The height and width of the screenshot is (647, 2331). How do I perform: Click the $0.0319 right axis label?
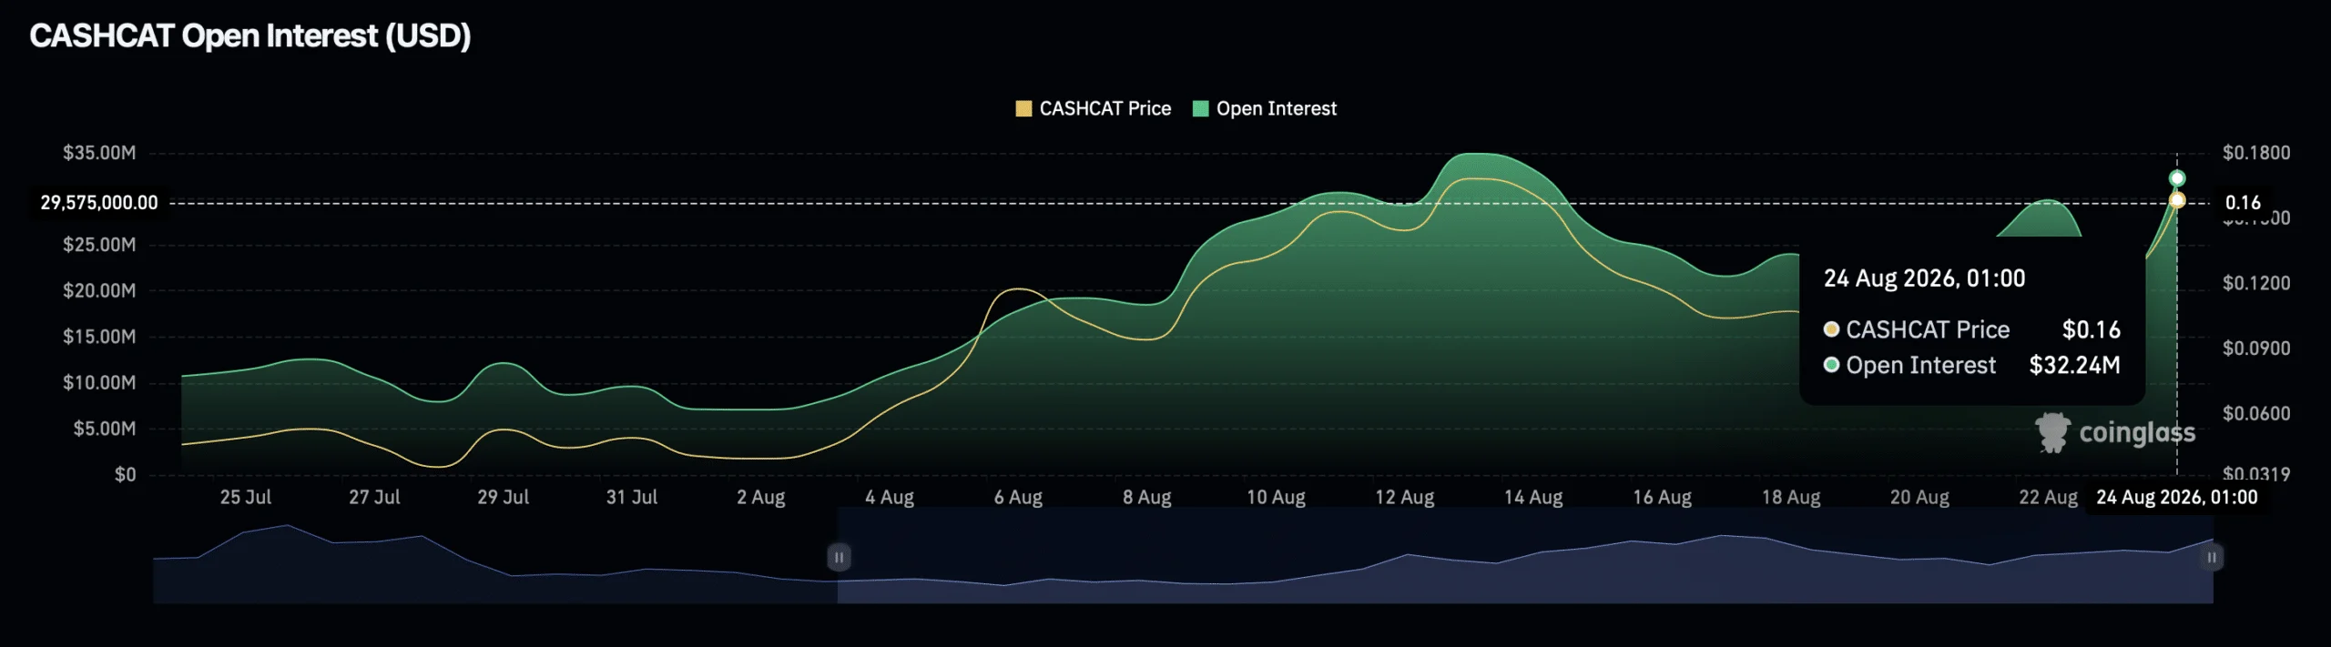(2256, 473)
